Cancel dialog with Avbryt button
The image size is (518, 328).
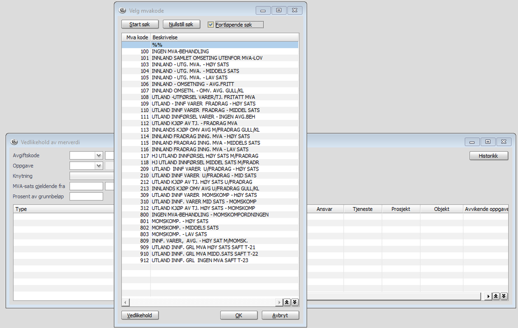coord(281,315)
